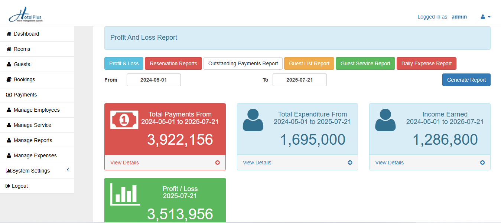Click the Rooms home icon
501x223 pixels.
[x=9, y=49]
